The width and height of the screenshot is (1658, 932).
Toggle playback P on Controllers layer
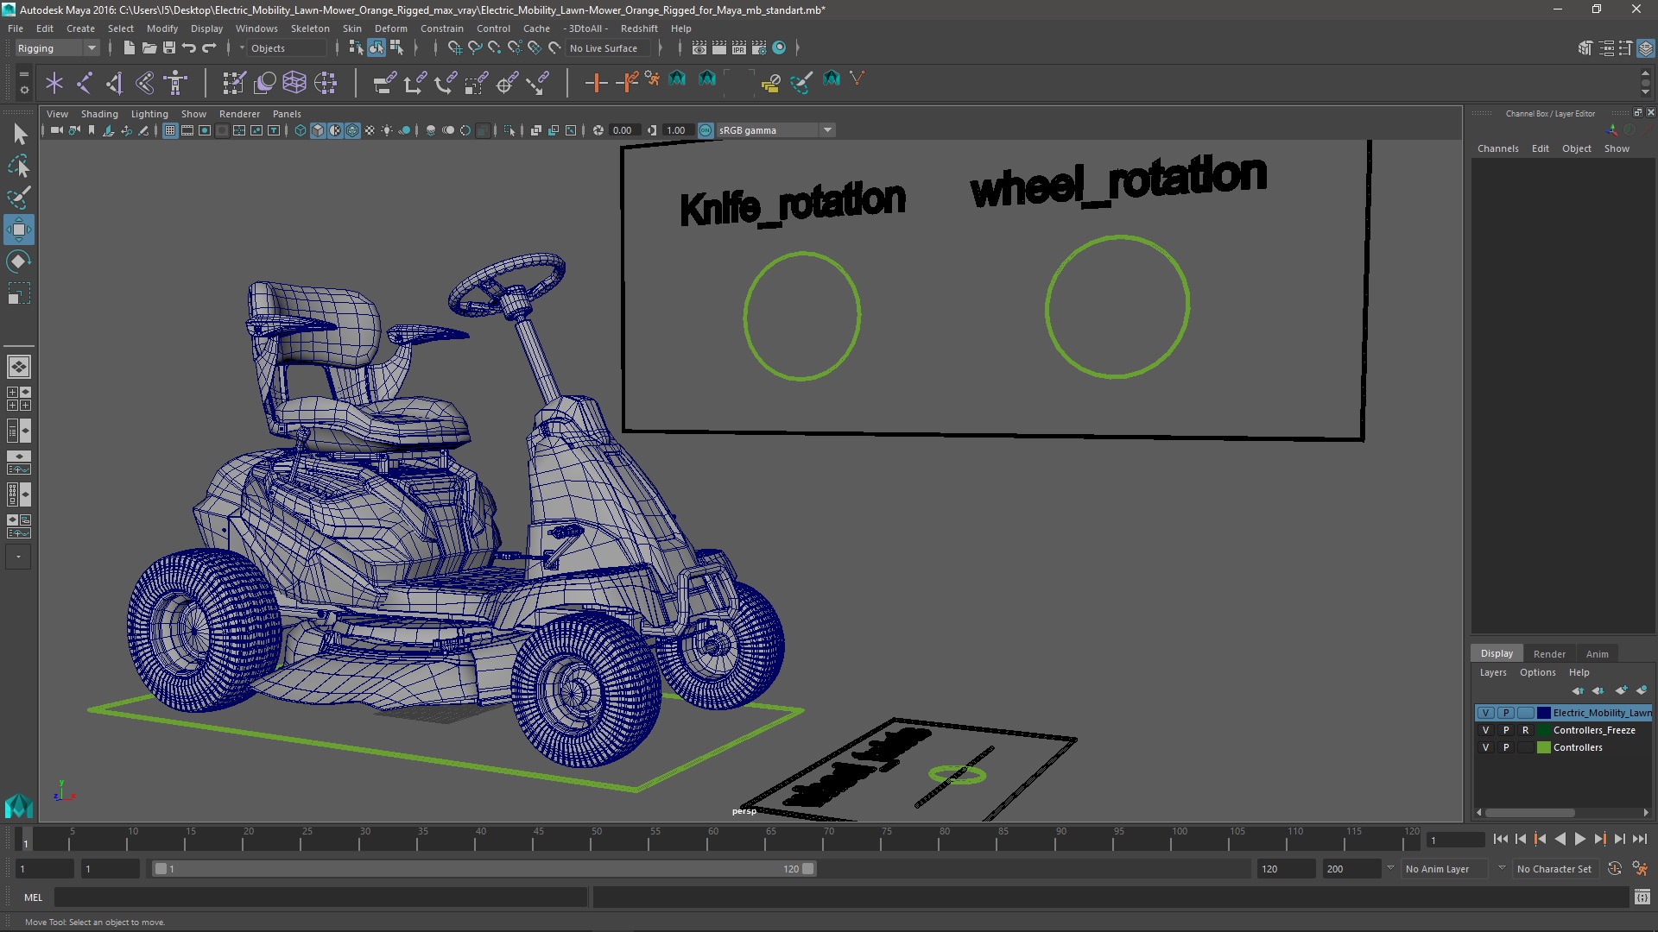coord(1506,747)
